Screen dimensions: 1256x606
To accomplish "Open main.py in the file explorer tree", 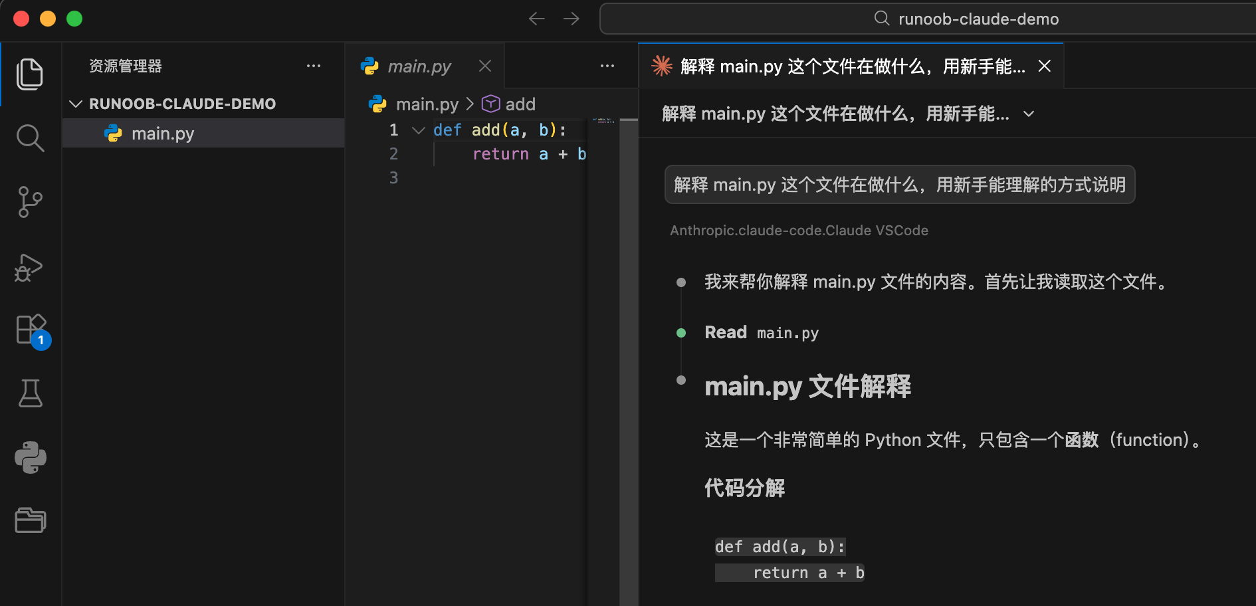I will [x=163, y=134].
